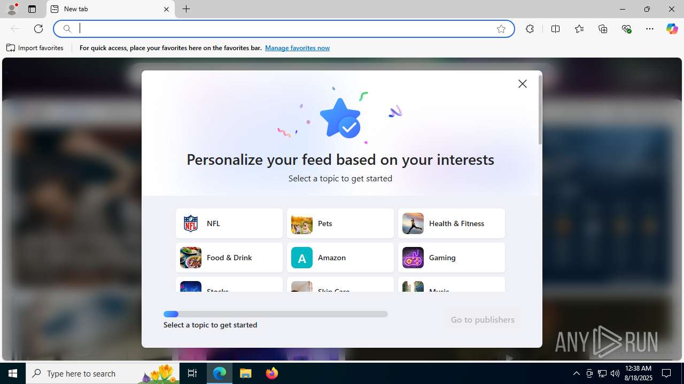This screenshot has width=684, height=384.
Task: Close the personalize feed dialog
Action: click(x=523, y=84)
